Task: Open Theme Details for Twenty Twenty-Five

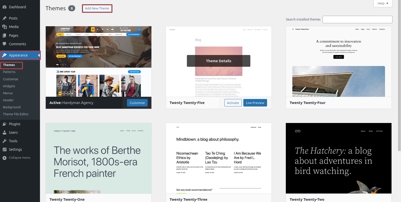Action: [219, 61]
